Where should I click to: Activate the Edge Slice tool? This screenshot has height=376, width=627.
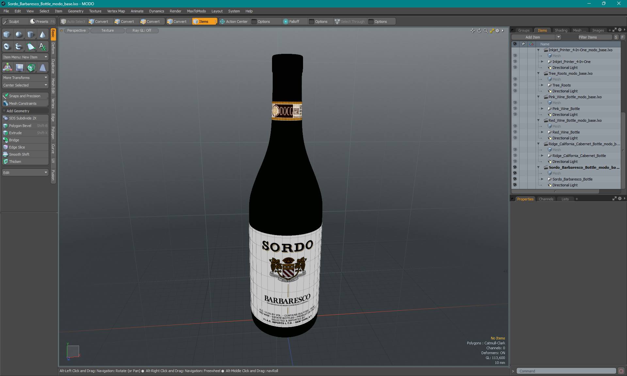25,147
